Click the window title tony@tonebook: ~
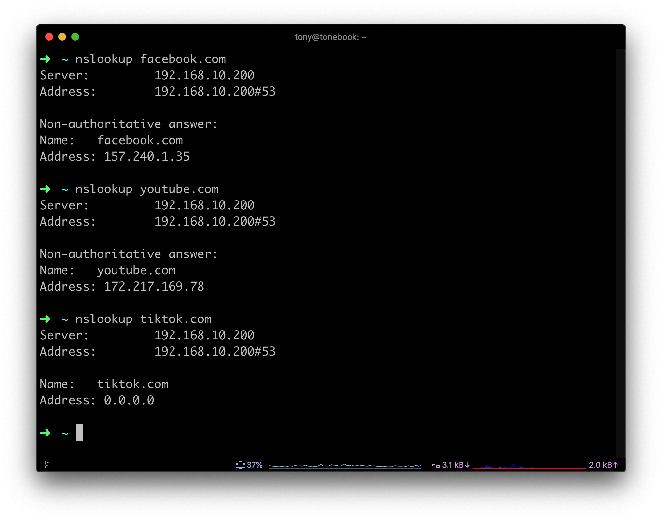Viewport: 662px width, 520px height. tap(331, 37)
